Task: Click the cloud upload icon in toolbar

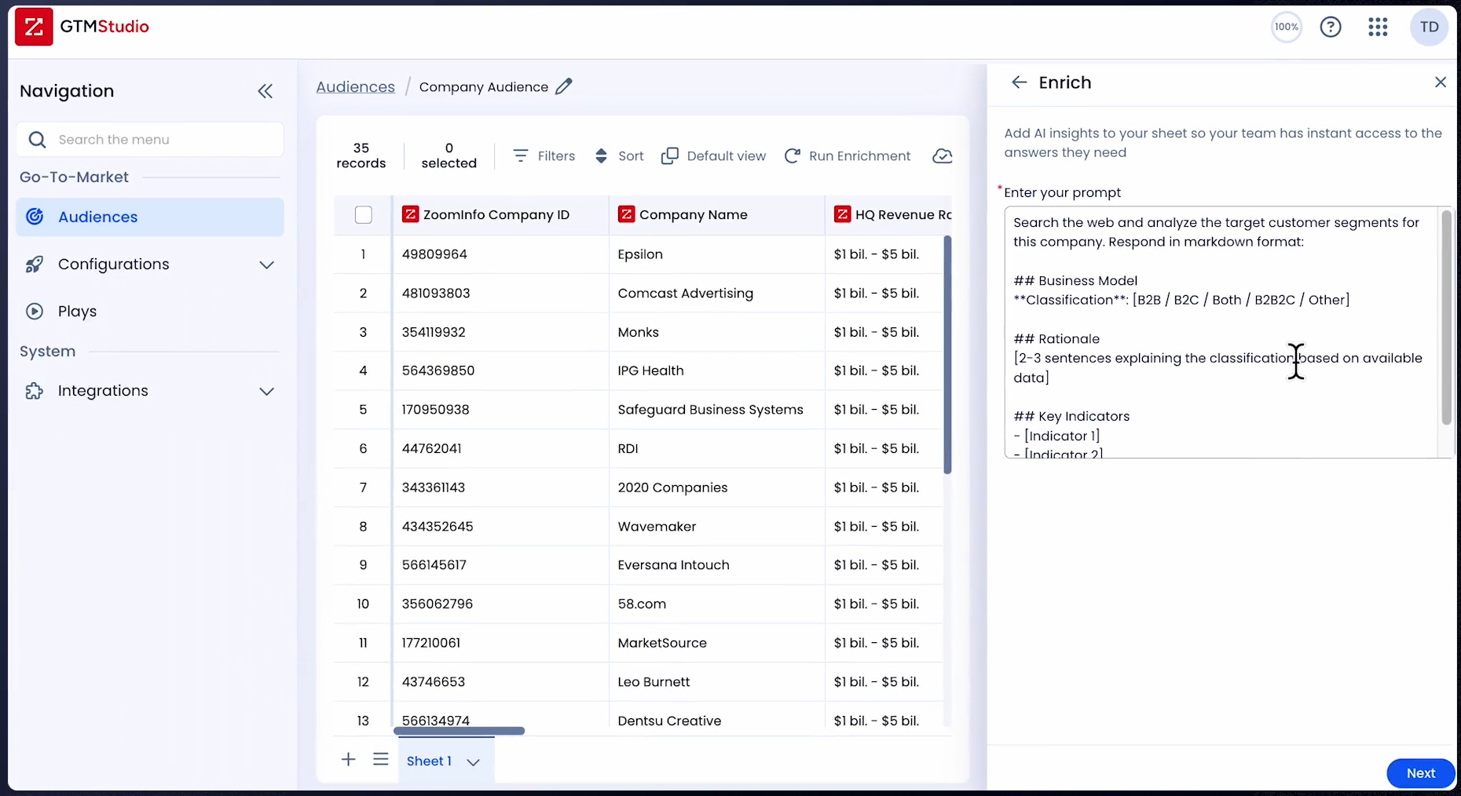Action: coord(942,155)
